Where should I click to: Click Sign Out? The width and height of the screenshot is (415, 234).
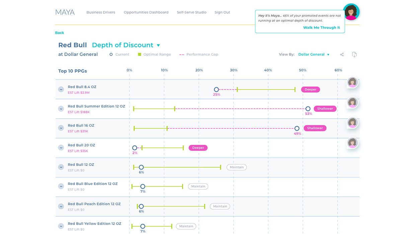(x=222, y=12)
